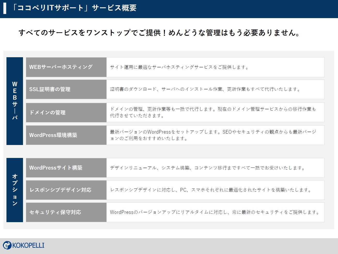Click the headline about one-stop service provision

click(x=159, y=33)
